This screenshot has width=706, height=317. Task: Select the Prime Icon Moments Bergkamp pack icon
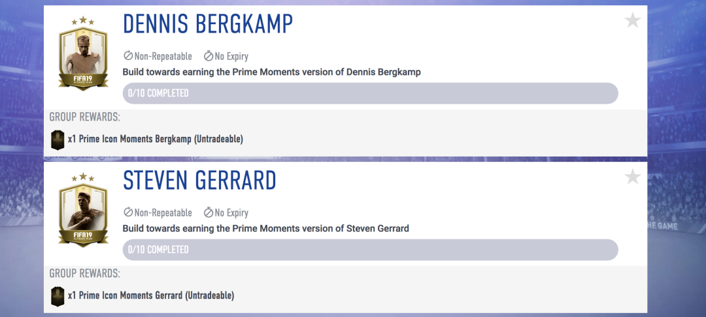click(58, 140)
